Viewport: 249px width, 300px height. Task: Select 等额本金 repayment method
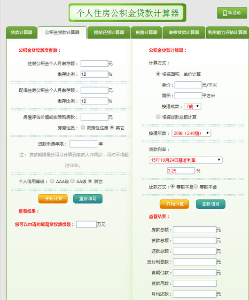pos(196,186)
